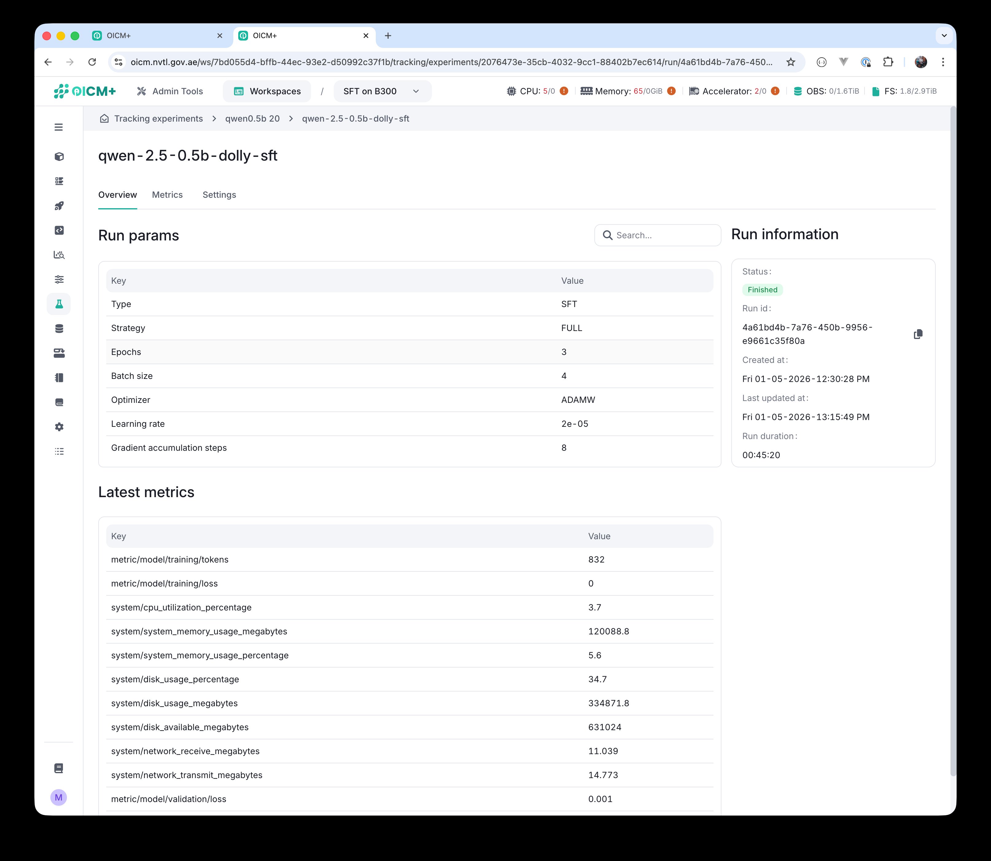Click metric/model/training/tokens row key

[x=169, y=560]
